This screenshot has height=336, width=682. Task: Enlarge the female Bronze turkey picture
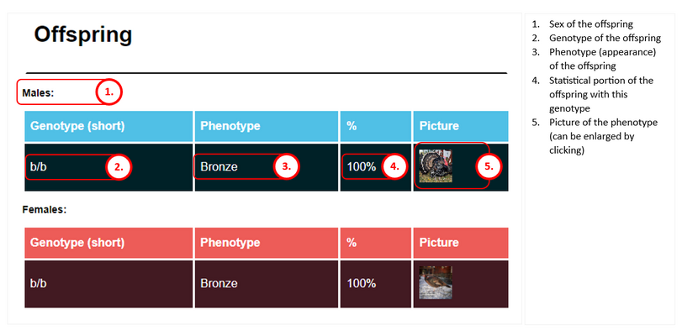pyautogui.click(x=436, y=282)
